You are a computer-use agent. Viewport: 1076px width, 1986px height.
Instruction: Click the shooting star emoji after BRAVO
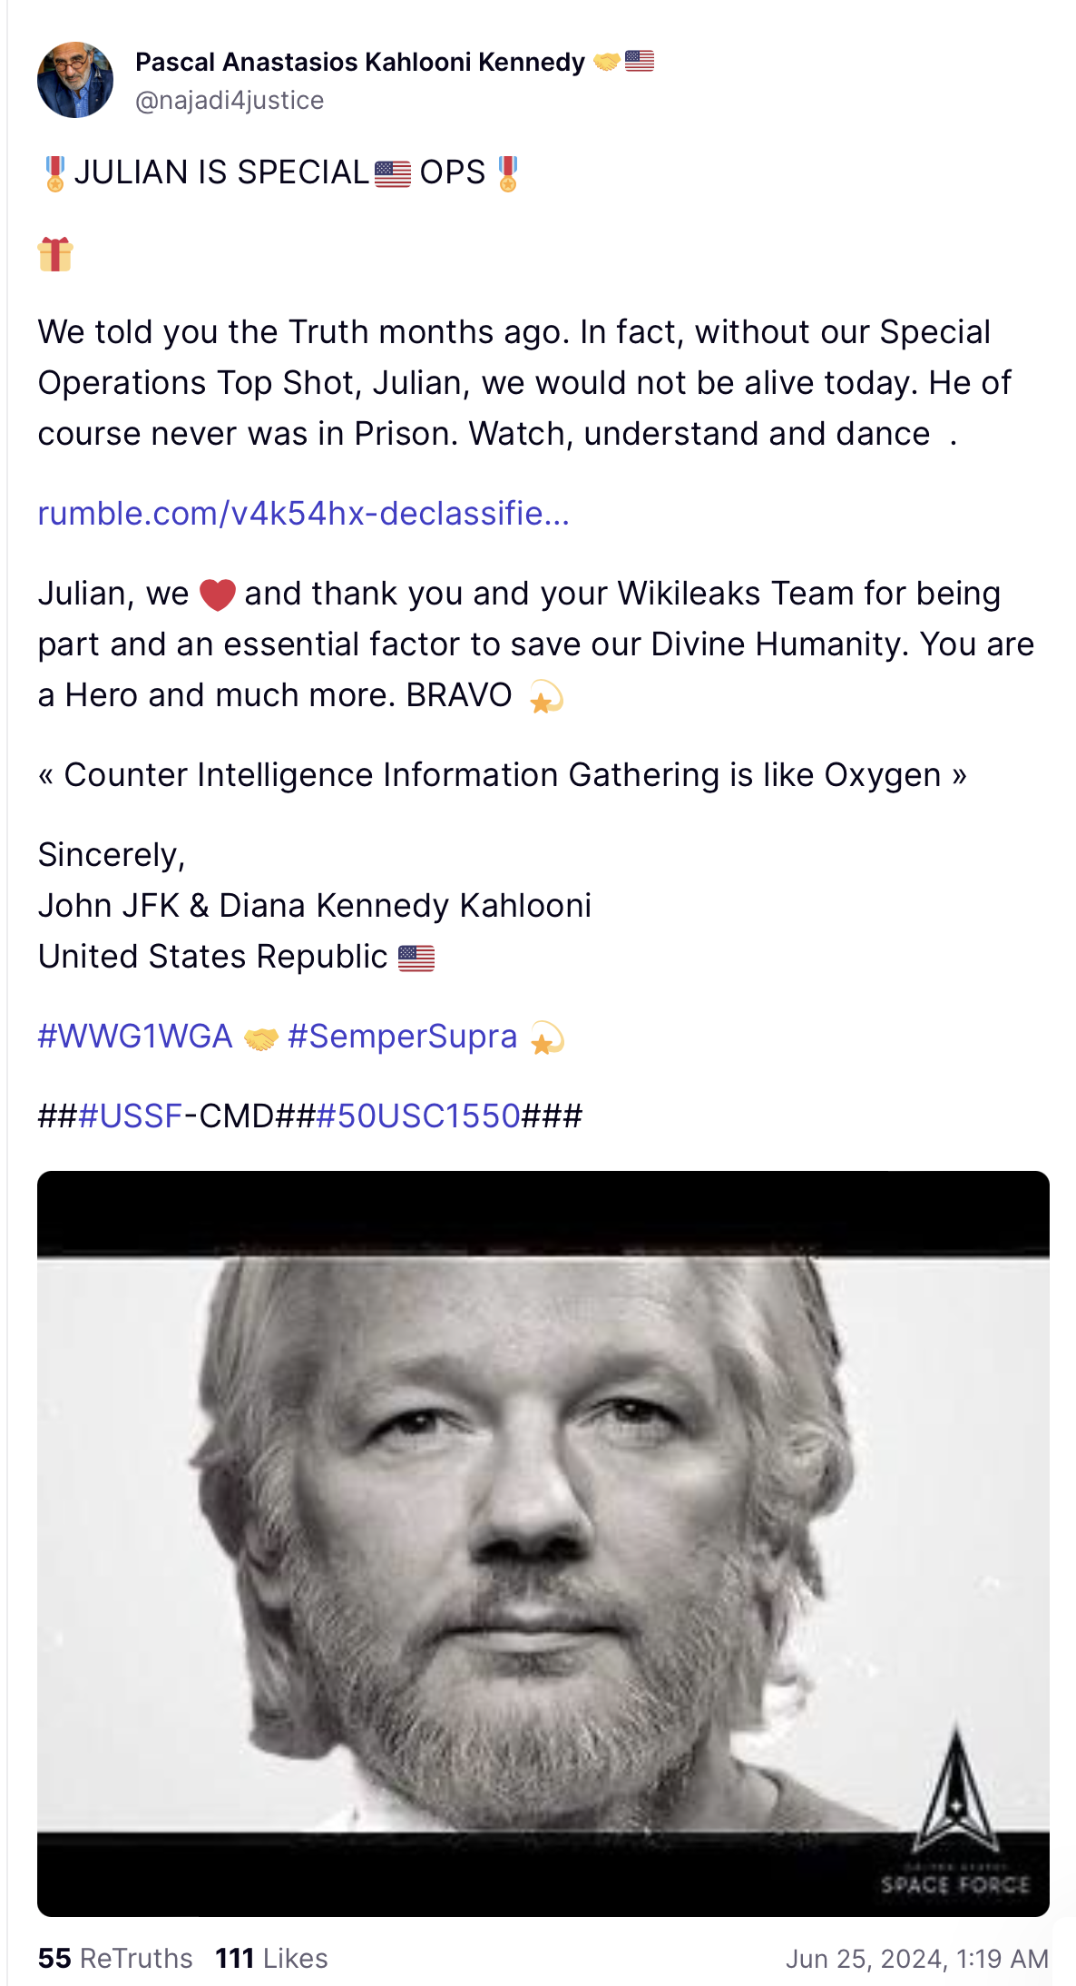click(546, 697)
